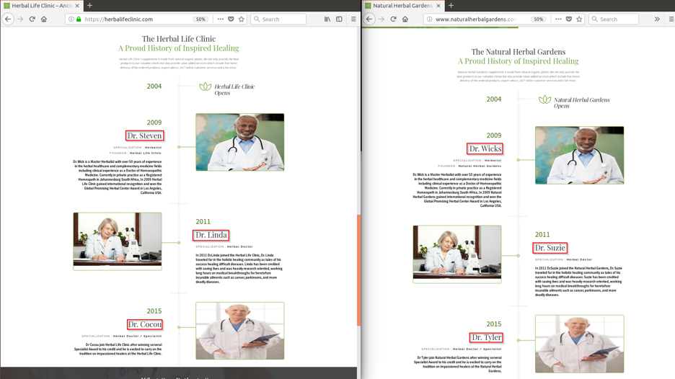This screenshot has height=379, width=675.
Task: Select the Natural Herbal Gardens tab
Action: [400, 6]
